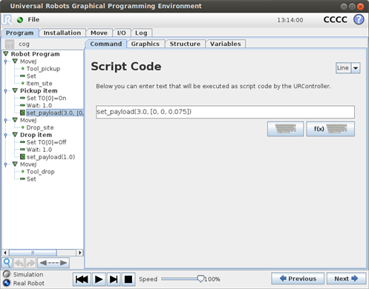Select the Command sub-tab
Viewport: 369px width, 289px height.
pyautogui.click(x=106, y=44)
